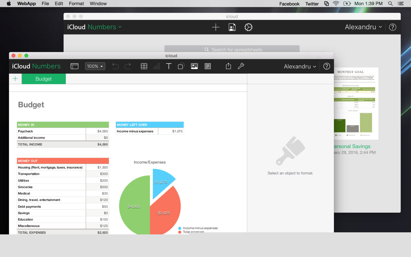This screenshot has height=257, width=411.
Task: Click the TOTAL INCOME row label
Action: [30, 144]
